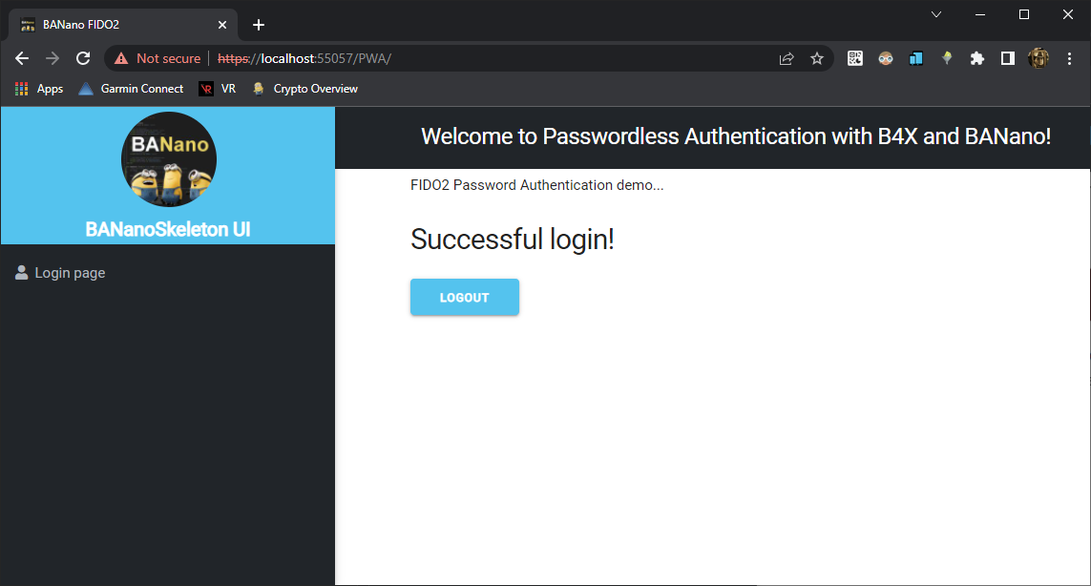The width and height of the screenshot is (1091, 586).
Task: Toggle the browser side panel
Action: [1007, 58]
